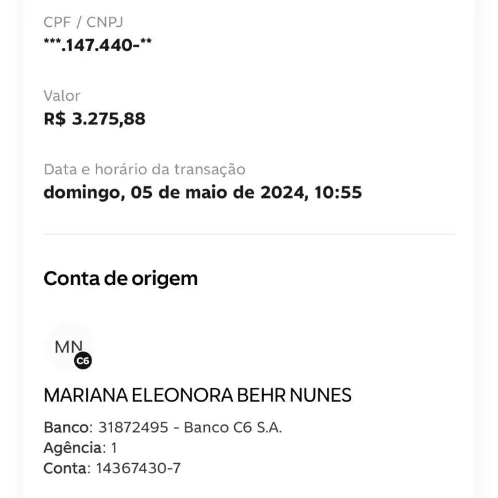The image size is (498, 498).
Task: Click the Banco field label
Action: [x=67, y=428]
